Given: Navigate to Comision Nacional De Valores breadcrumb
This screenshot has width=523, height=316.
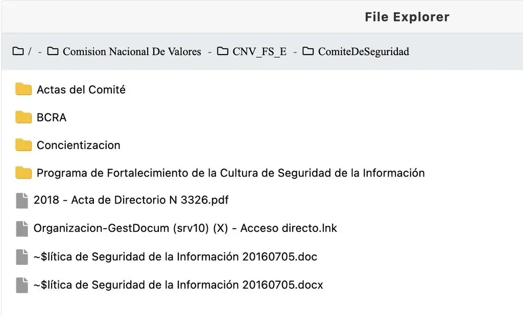Looking at the screenshot, I should (x=132, y=52).
